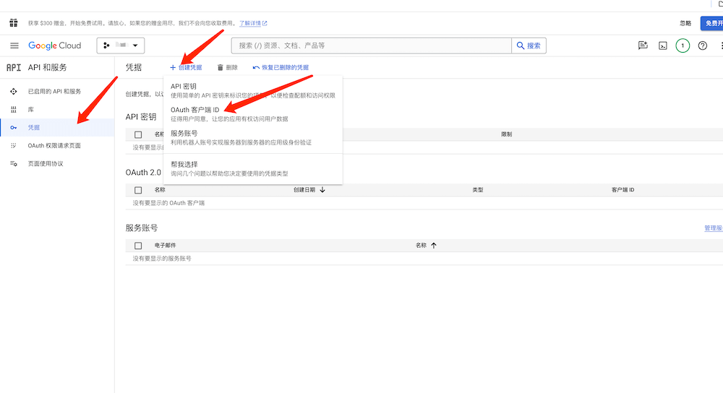Viewport: 723px width, 393px height.
Task: Click the trash icon to delete credentials
Action: pyautogui.click(x=221, y=67)
